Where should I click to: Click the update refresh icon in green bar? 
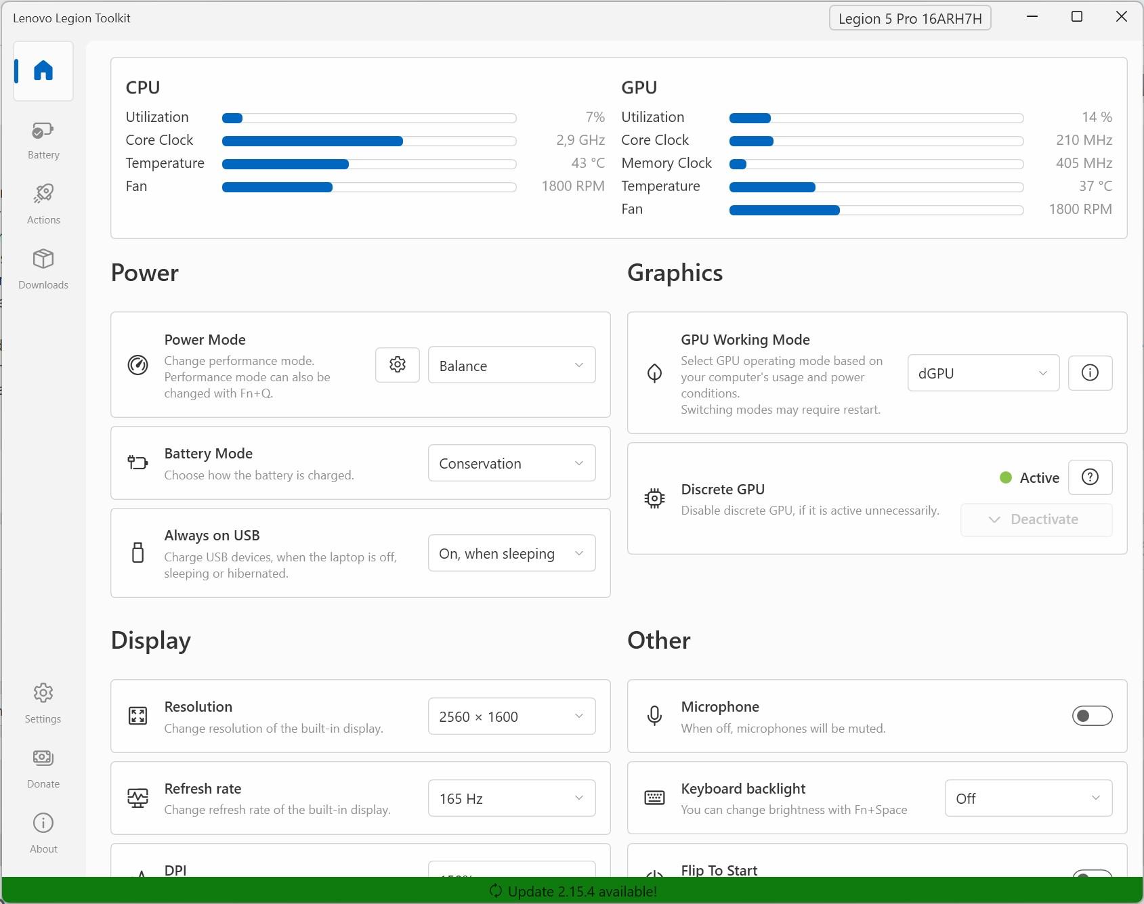pyautogui.click(x=496, y=891)
